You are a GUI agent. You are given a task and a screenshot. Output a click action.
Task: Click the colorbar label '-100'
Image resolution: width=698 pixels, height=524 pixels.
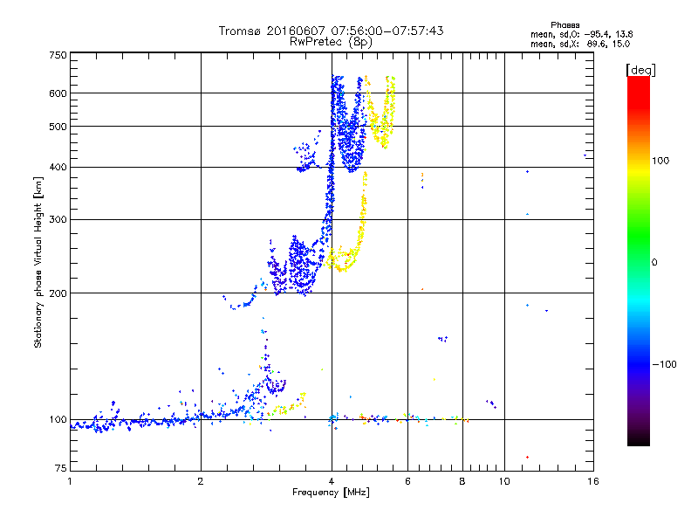pos(664,364)
